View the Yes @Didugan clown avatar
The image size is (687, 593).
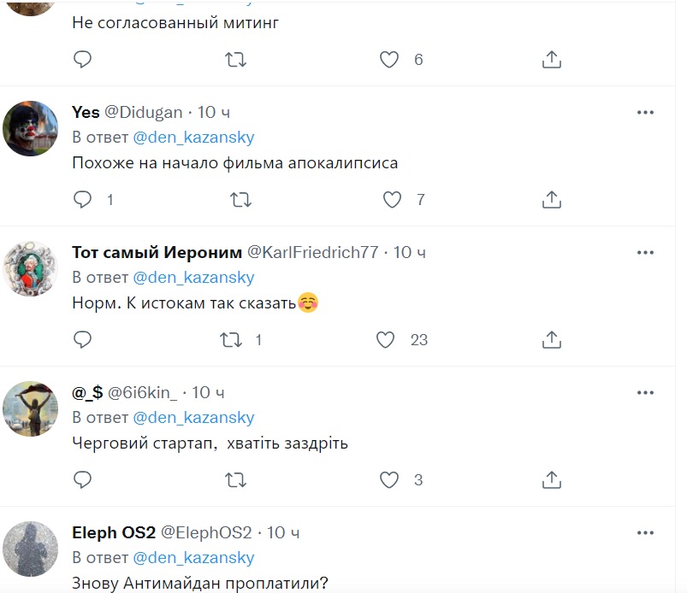click(31, 127)
